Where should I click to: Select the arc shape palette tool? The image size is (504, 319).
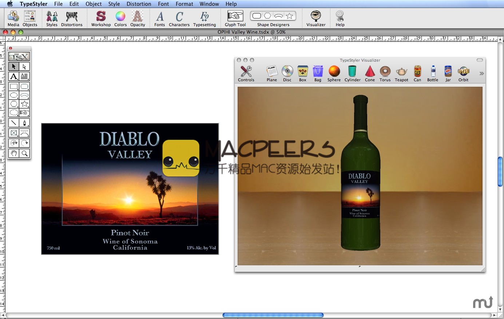[24, 95]
